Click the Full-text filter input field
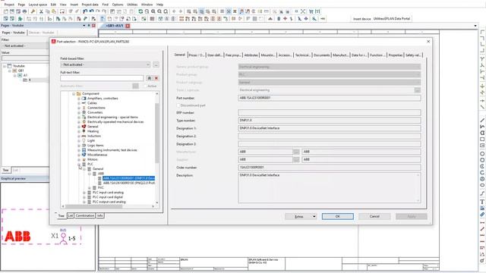This screenshot has height=273, width=486. tap(102, 78)
